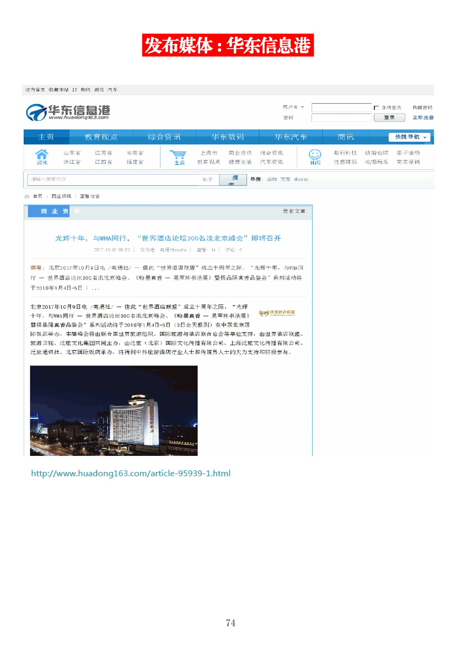Open the 数码 top bar link

pos(85,90)
